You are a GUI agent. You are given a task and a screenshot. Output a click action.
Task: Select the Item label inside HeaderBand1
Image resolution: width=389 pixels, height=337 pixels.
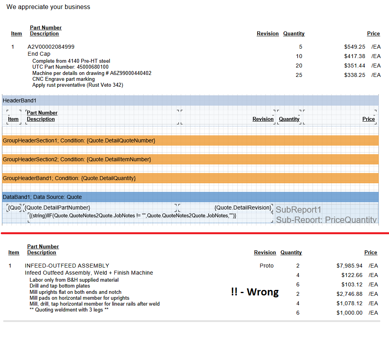[x=13, y=119]
